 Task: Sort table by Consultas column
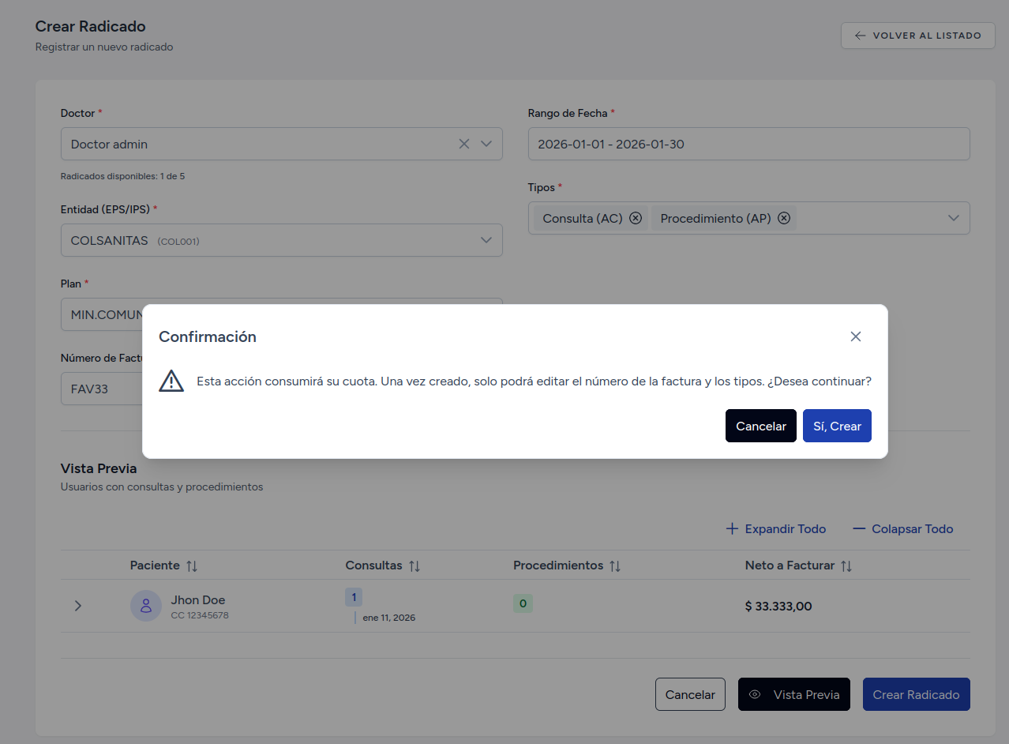point(414,566)
